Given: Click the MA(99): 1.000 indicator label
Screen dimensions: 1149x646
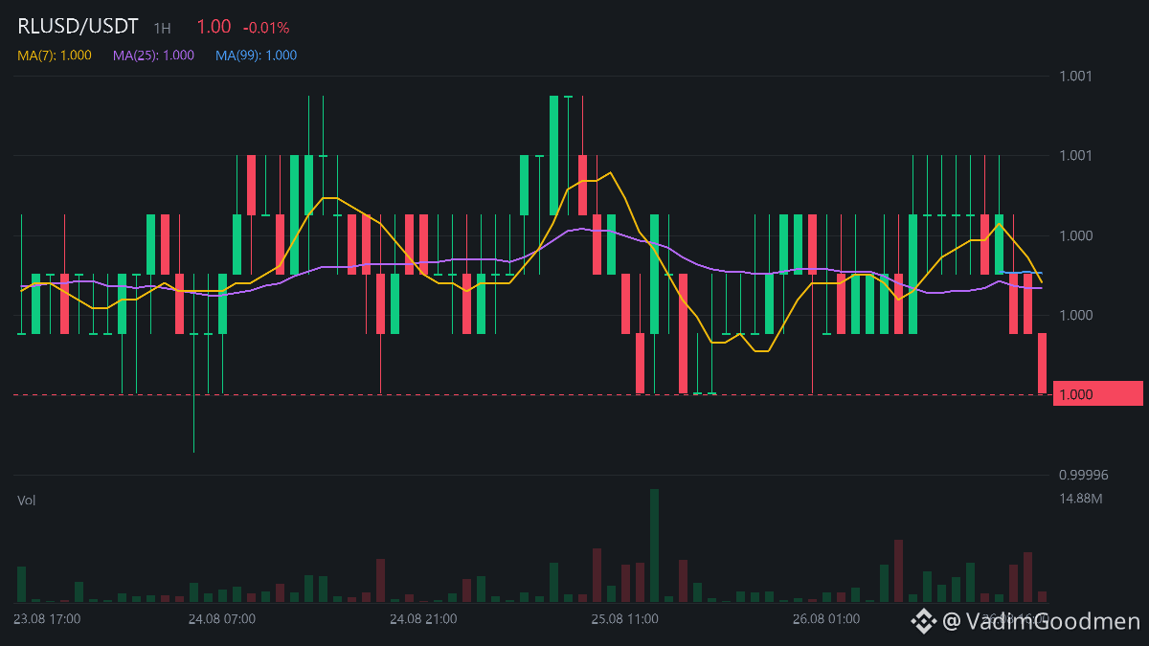Looking at the screenshot, I should point(256,56).
